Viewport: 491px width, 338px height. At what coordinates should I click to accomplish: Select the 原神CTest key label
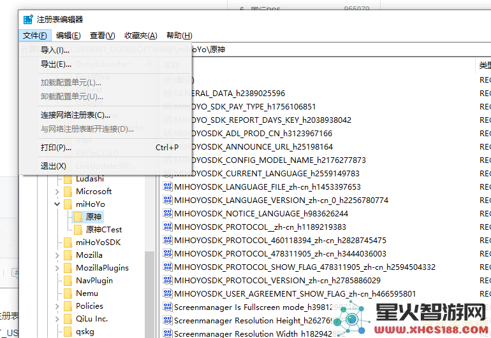tap(104, 230)
